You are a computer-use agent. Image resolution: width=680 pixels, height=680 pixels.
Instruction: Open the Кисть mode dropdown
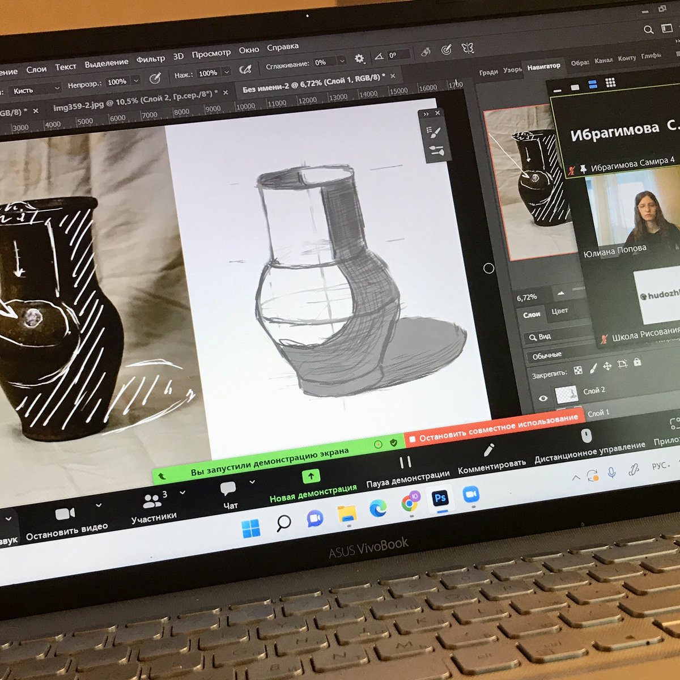pos(35,90)
